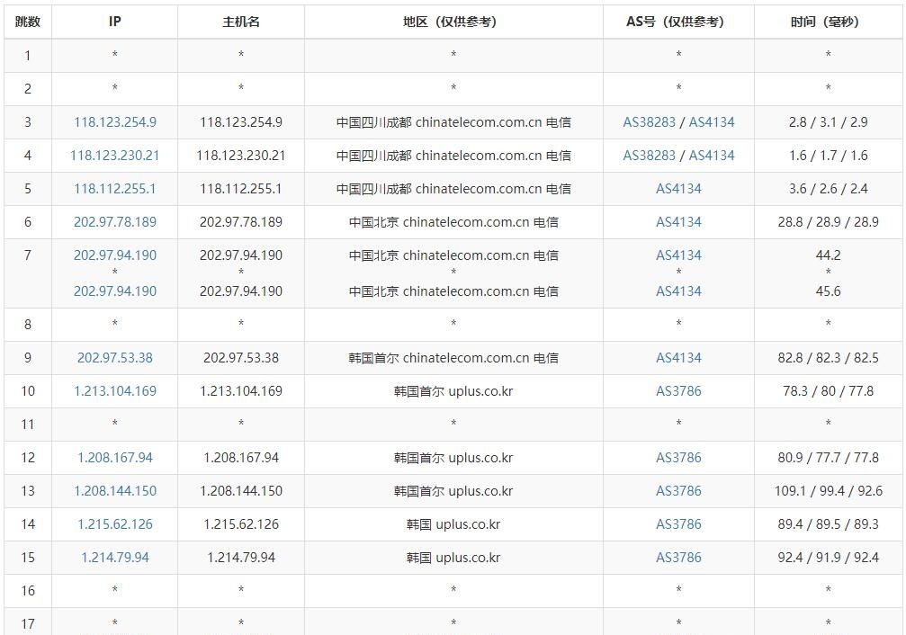Click the 1.208.144.150 hostname cell in 主机名 column
Screen dimensions: 906x635
241,491
